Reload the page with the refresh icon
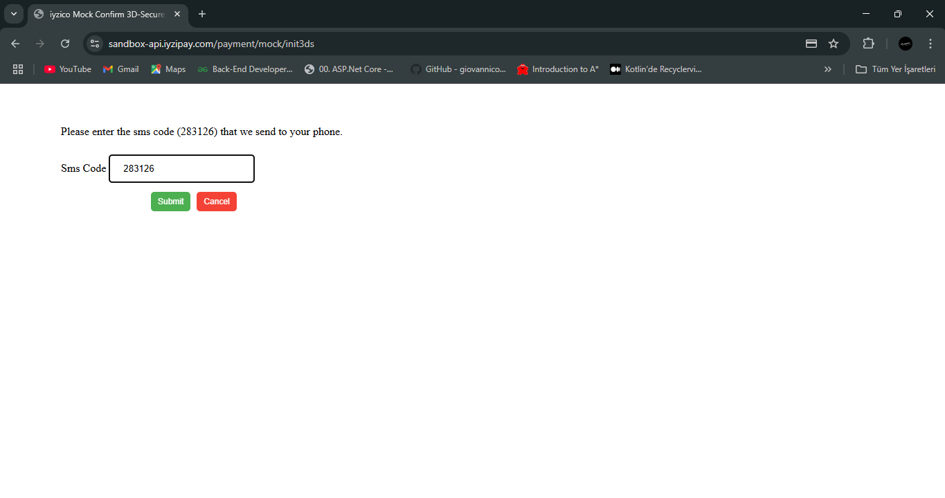The width and height of the screenshot is (945, 498). (x=65, y=44)
